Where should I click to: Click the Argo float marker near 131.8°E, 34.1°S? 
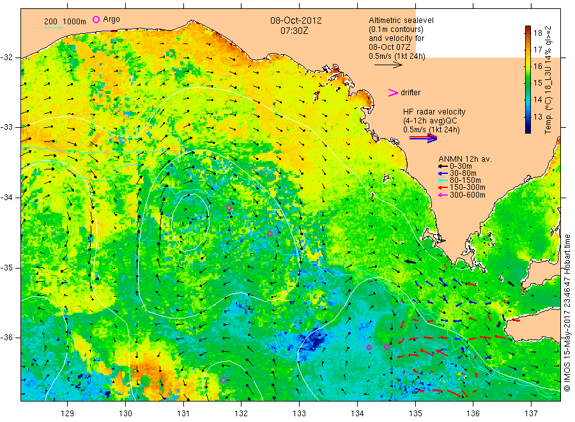(229, 207)
